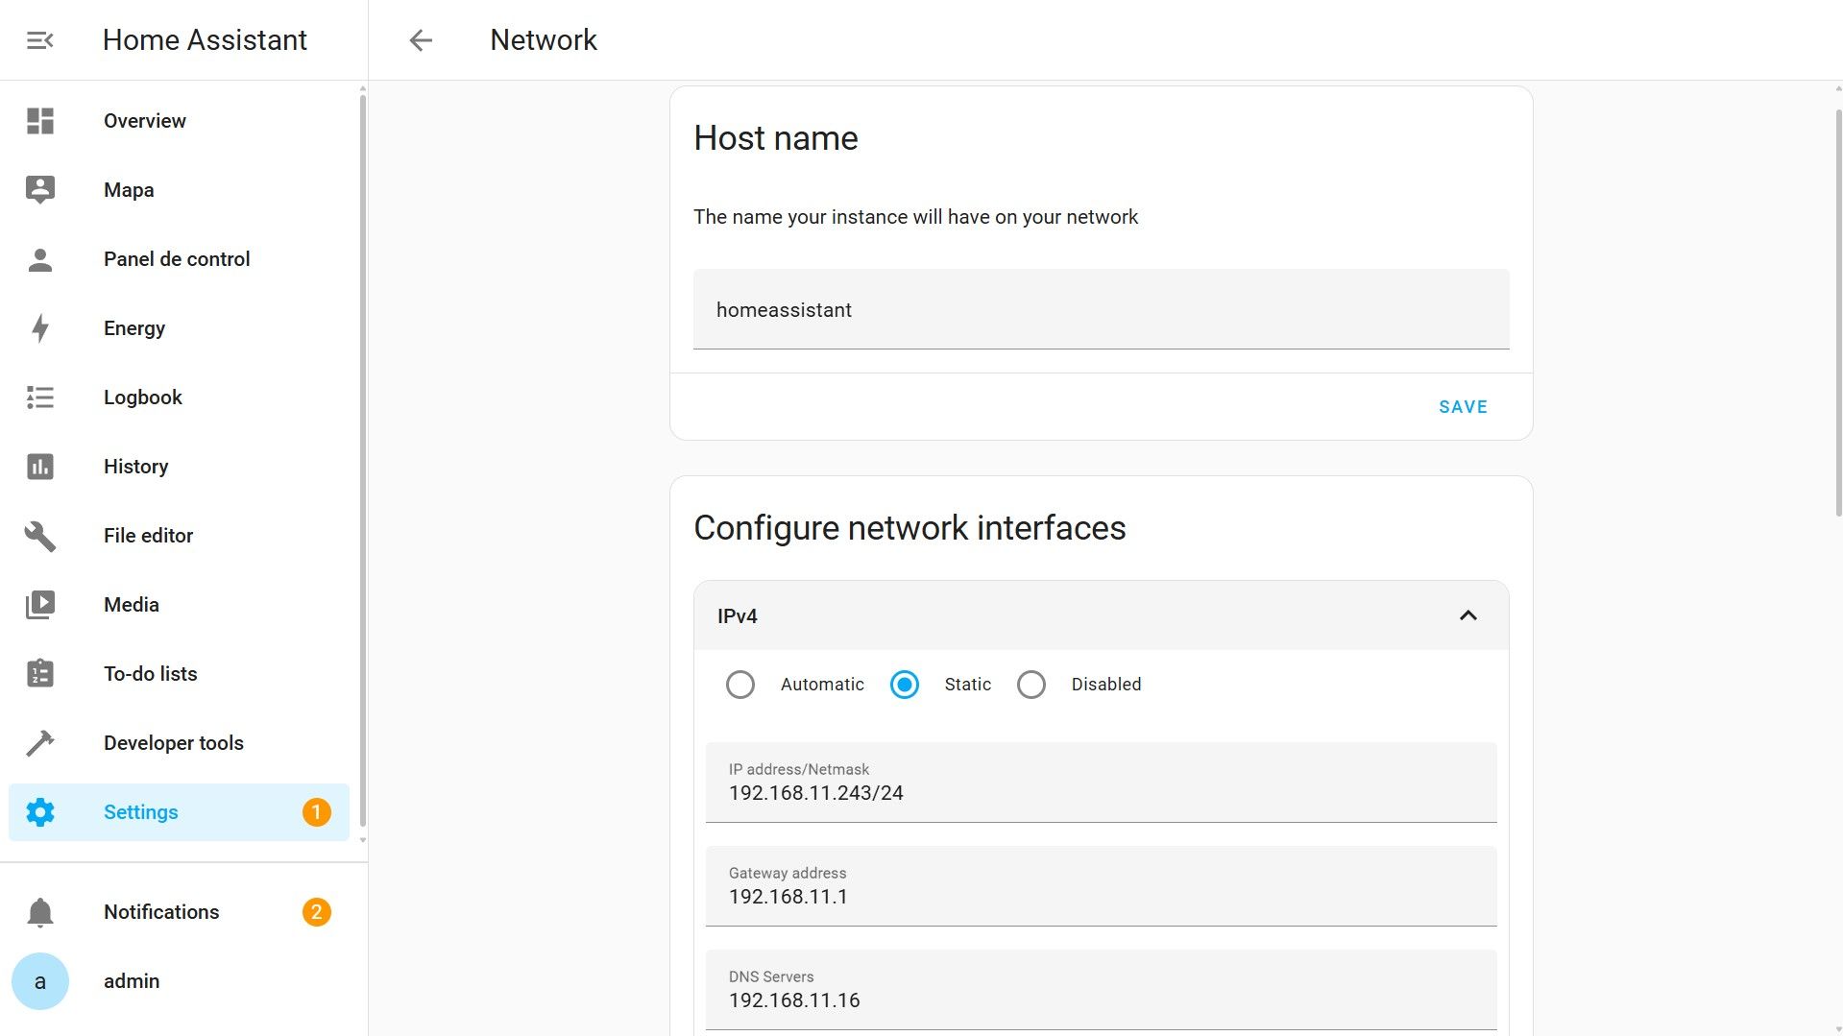Select the Automatic IPv4 radio button
The width and height of the screenshot is (1843, 1036).
pos(740,685)
